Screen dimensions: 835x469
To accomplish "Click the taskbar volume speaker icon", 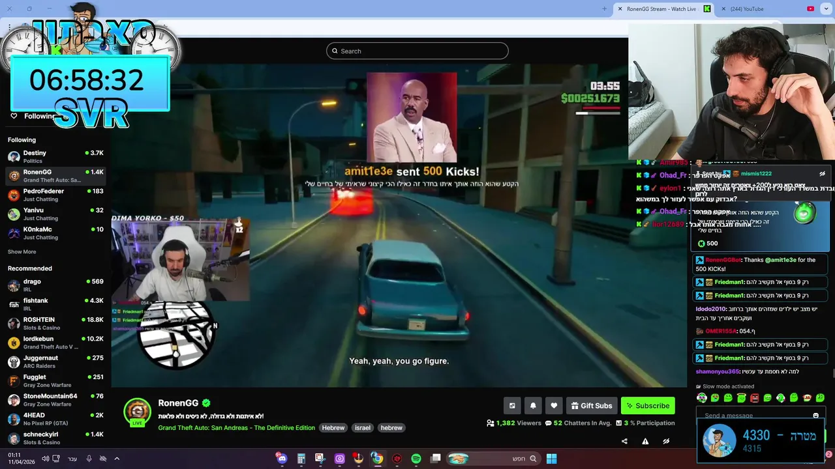I will [x=45, y=459].
